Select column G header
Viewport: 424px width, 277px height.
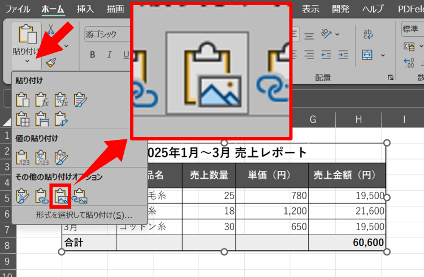click(313, 119)
